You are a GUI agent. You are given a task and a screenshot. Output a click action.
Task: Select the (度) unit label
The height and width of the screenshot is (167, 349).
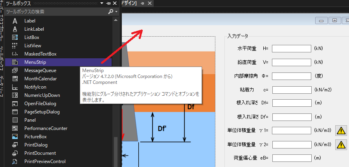319,76
